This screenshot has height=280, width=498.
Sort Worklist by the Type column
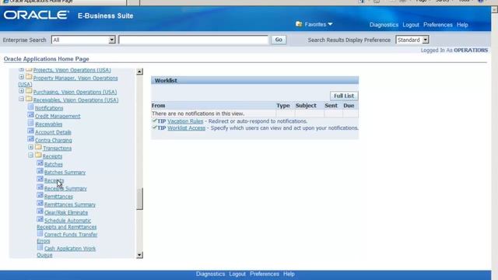pyautogui.click(x=283, y=106)
